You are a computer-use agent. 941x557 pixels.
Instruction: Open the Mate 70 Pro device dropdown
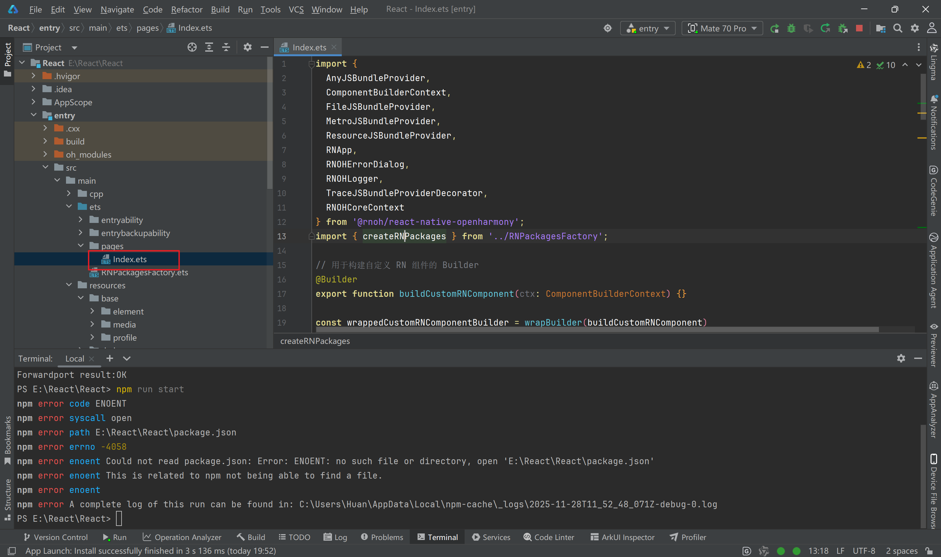722,28
